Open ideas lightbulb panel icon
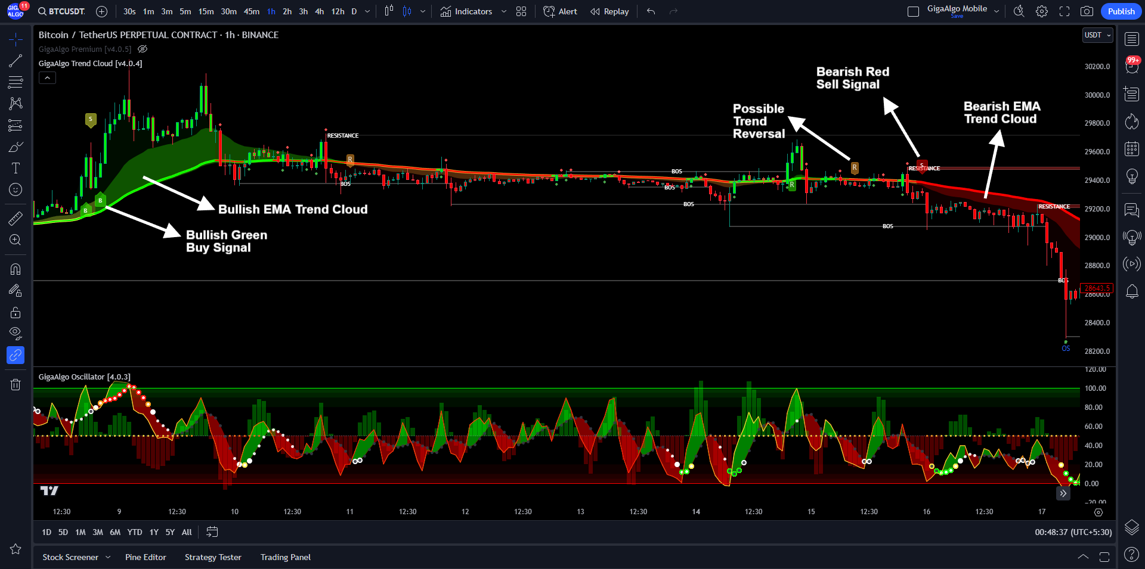This screenshot has width=1145, height=569. click(1132, 176)
